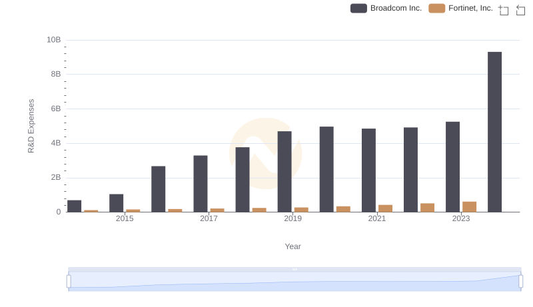
Task: Click the zoom reset (restore) icon
Action: tap(520, 10)
